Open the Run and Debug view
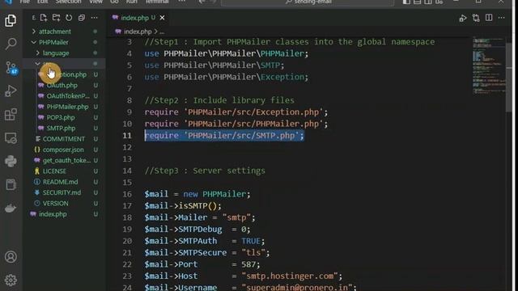Image resolution: width=518 pixels, height=291 pixels. click(x=11, y=91)
